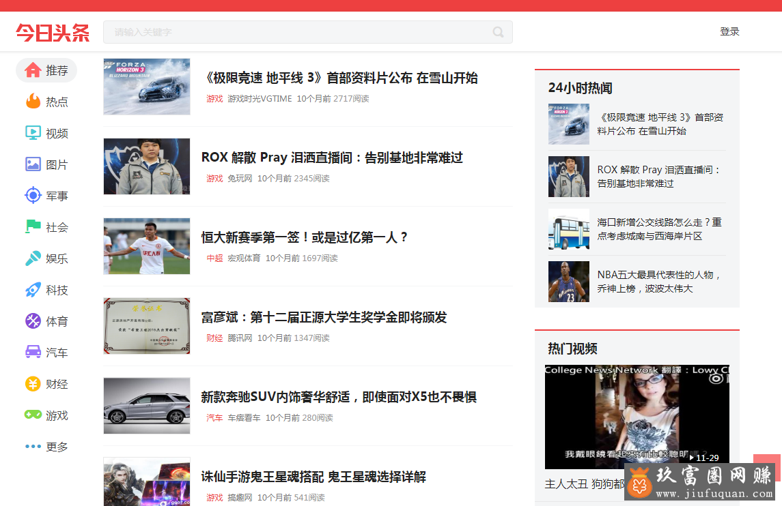Image resolution: width=782 pixels, height=506 pixels.
Task: Click the certificate feed thumbnail
Action: (x=147, y=326)
